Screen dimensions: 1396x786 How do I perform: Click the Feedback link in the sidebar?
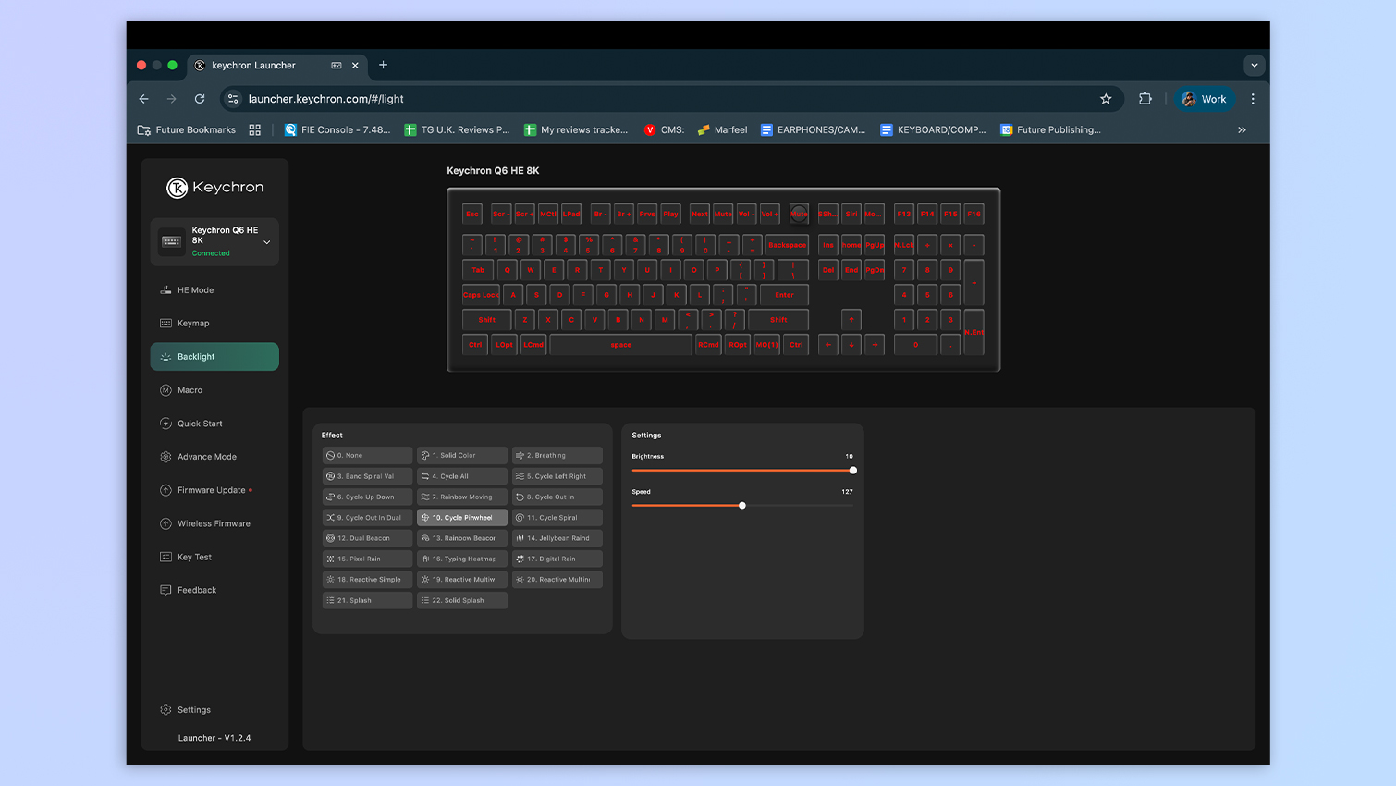click(x=195, y=589)
